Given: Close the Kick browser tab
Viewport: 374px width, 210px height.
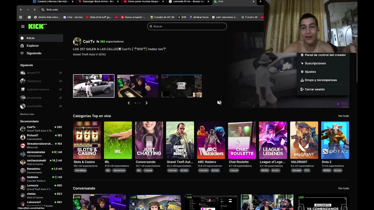Looking at the screenshot, I should (253, 1).
